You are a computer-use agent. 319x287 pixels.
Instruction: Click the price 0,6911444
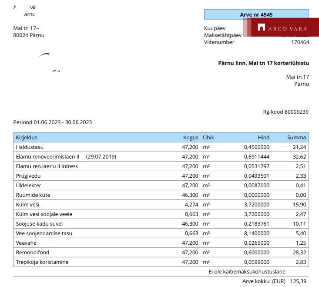[256, 156]
